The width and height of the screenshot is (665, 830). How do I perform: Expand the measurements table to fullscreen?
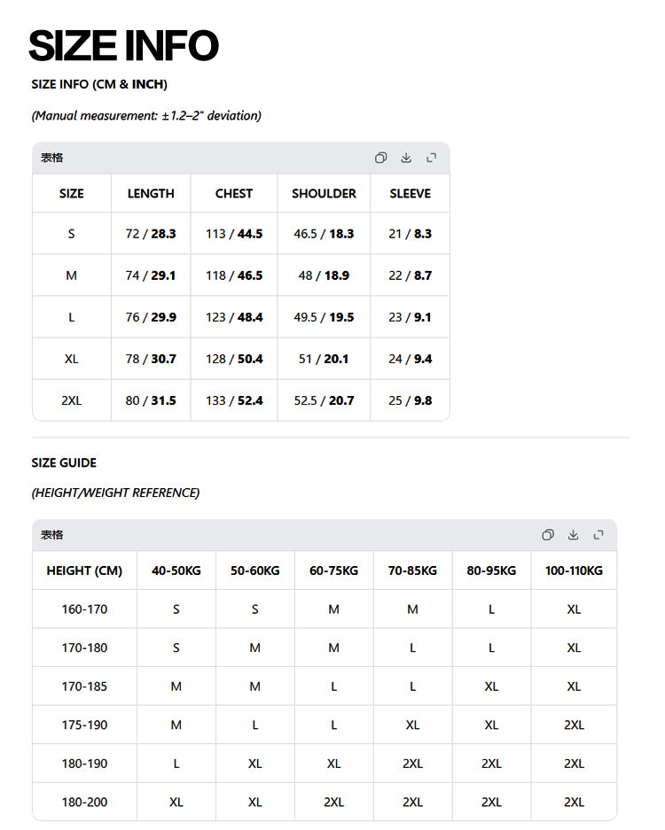431,158
